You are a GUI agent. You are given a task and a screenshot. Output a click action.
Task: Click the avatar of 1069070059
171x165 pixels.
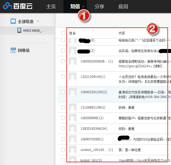[x=73, y=139]
